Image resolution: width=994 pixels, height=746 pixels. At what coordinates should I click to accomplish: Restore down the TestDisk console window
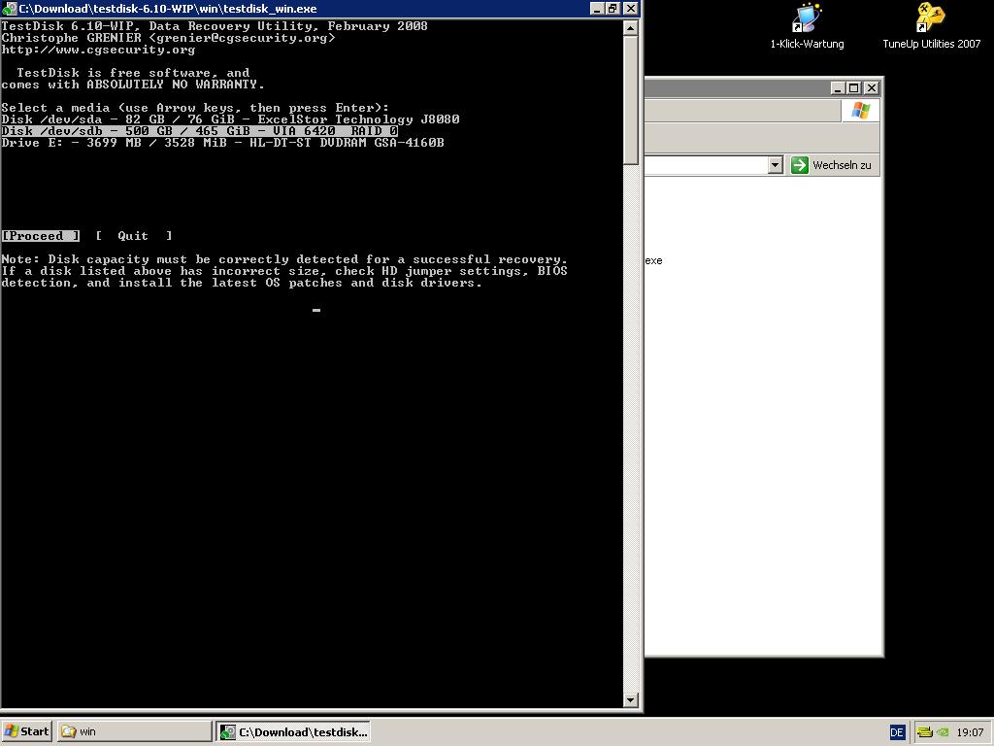613,8
